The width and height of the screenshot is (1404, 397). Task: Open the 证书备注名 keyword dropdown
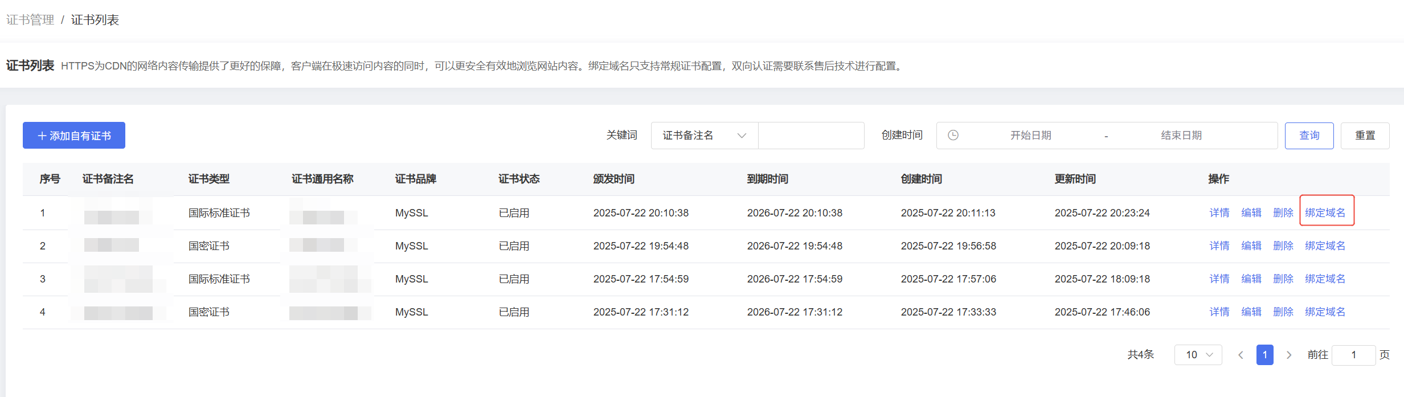pos(705,136)
